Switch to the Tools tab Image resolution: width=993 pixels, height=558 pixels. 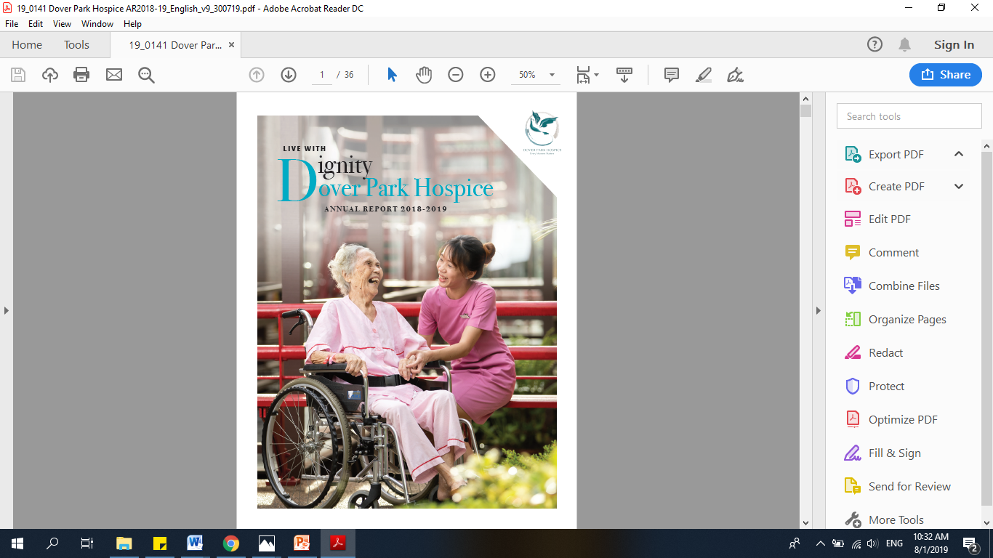click(76, 45)
